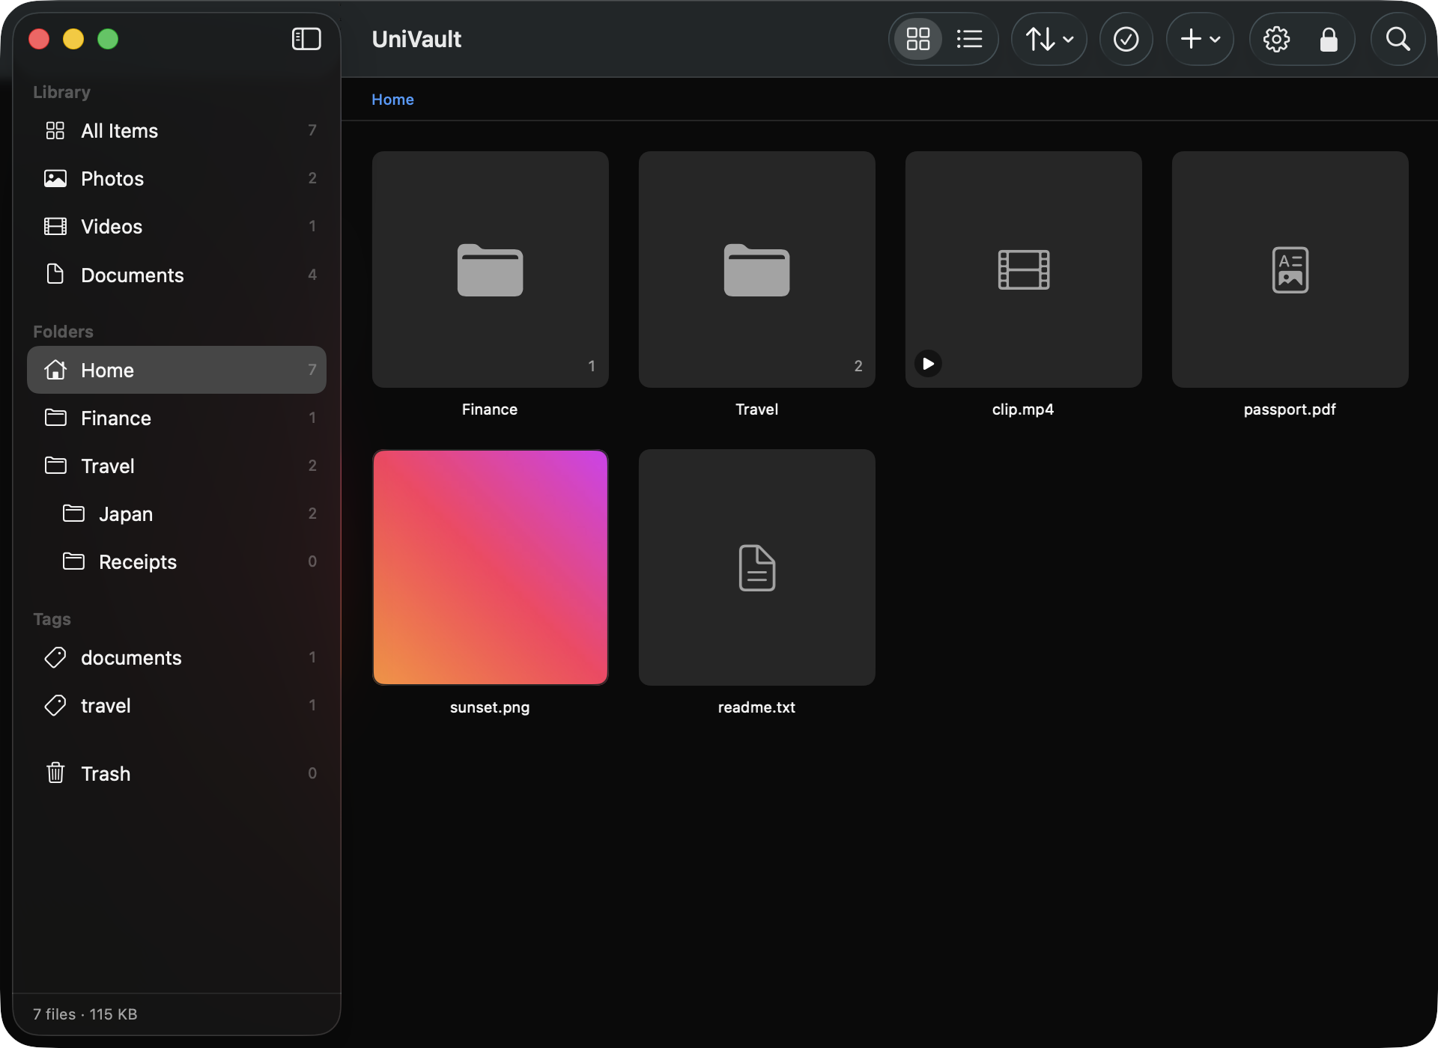Image resolution: width=1438 pixels, height=1048 pixels.
Task: Click the All Items grid icon
Action: click(55, 130)
